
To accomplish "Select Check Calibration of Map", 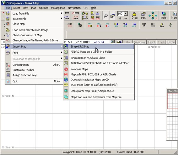I will [x=35, y=35].
